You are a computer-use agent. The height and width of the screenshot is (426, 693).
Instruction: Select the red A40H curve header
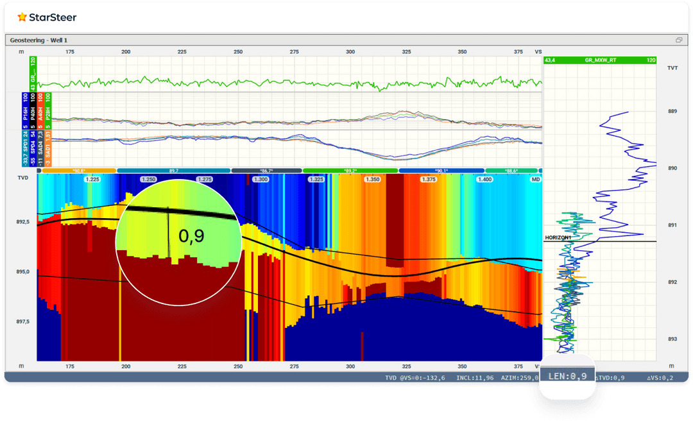click(x=40, y=110)
